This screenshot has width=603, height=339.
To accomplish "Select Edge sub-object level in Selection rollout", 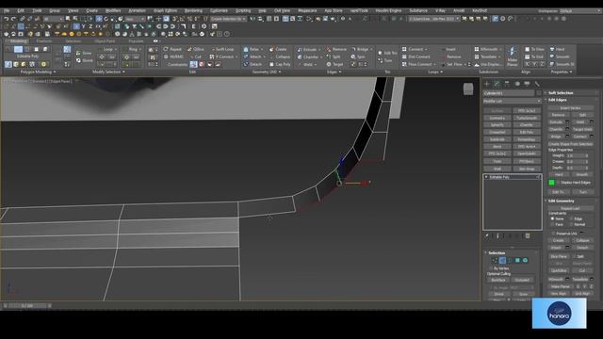I will pyautogui.click(x=502, y=260).
